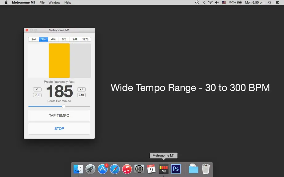Viewport: 284px width, 177px height.
Task: Open the Window menu
Action: coord(54,2)
